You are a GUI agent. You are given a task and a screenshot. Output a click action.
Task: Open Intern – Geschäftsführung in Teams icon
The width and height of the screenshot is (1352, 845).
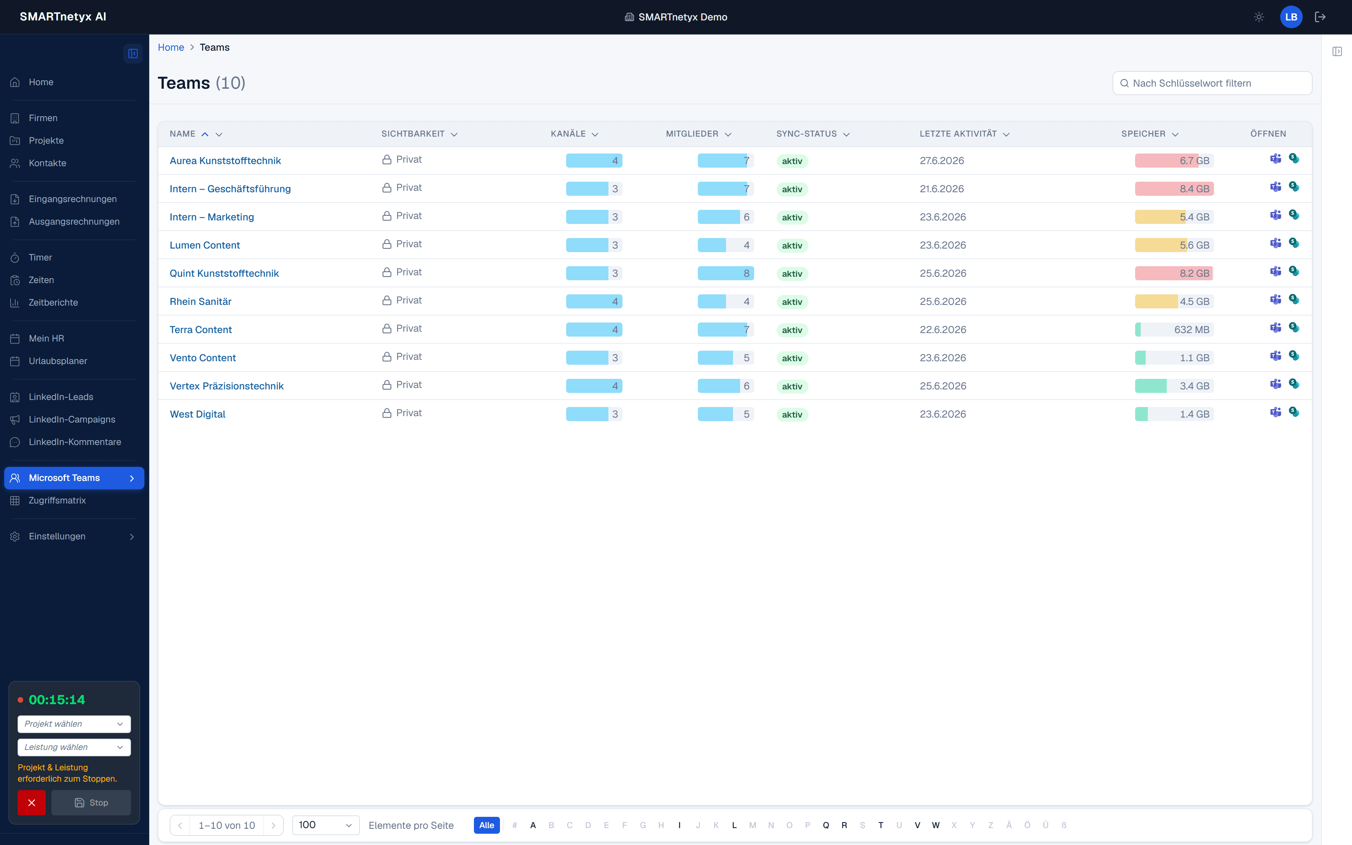[x=1276, y=187]
